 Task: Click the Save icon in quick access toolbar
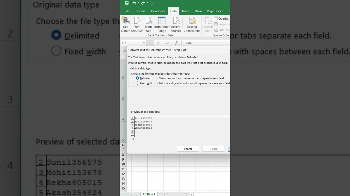127,3
